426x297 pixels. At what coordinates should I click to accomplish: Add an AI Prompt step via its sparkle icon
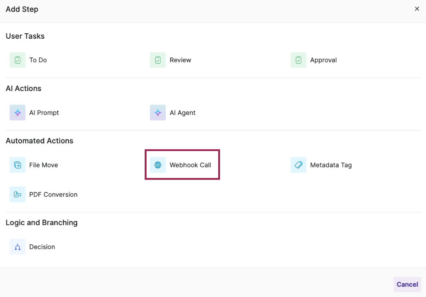tap(17, 112)
